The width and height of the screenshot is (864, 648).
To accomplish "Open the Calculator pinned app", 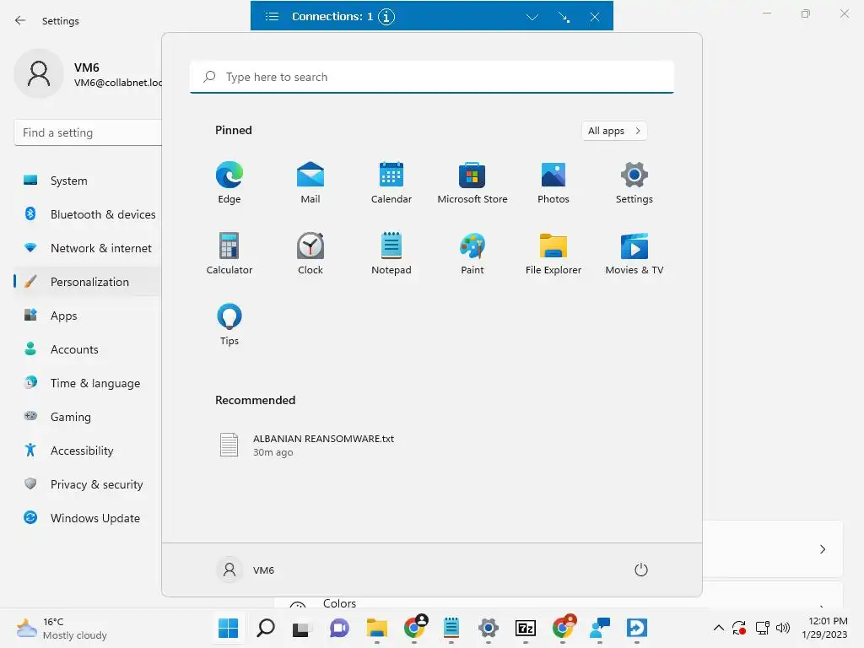I will point(229,253).
